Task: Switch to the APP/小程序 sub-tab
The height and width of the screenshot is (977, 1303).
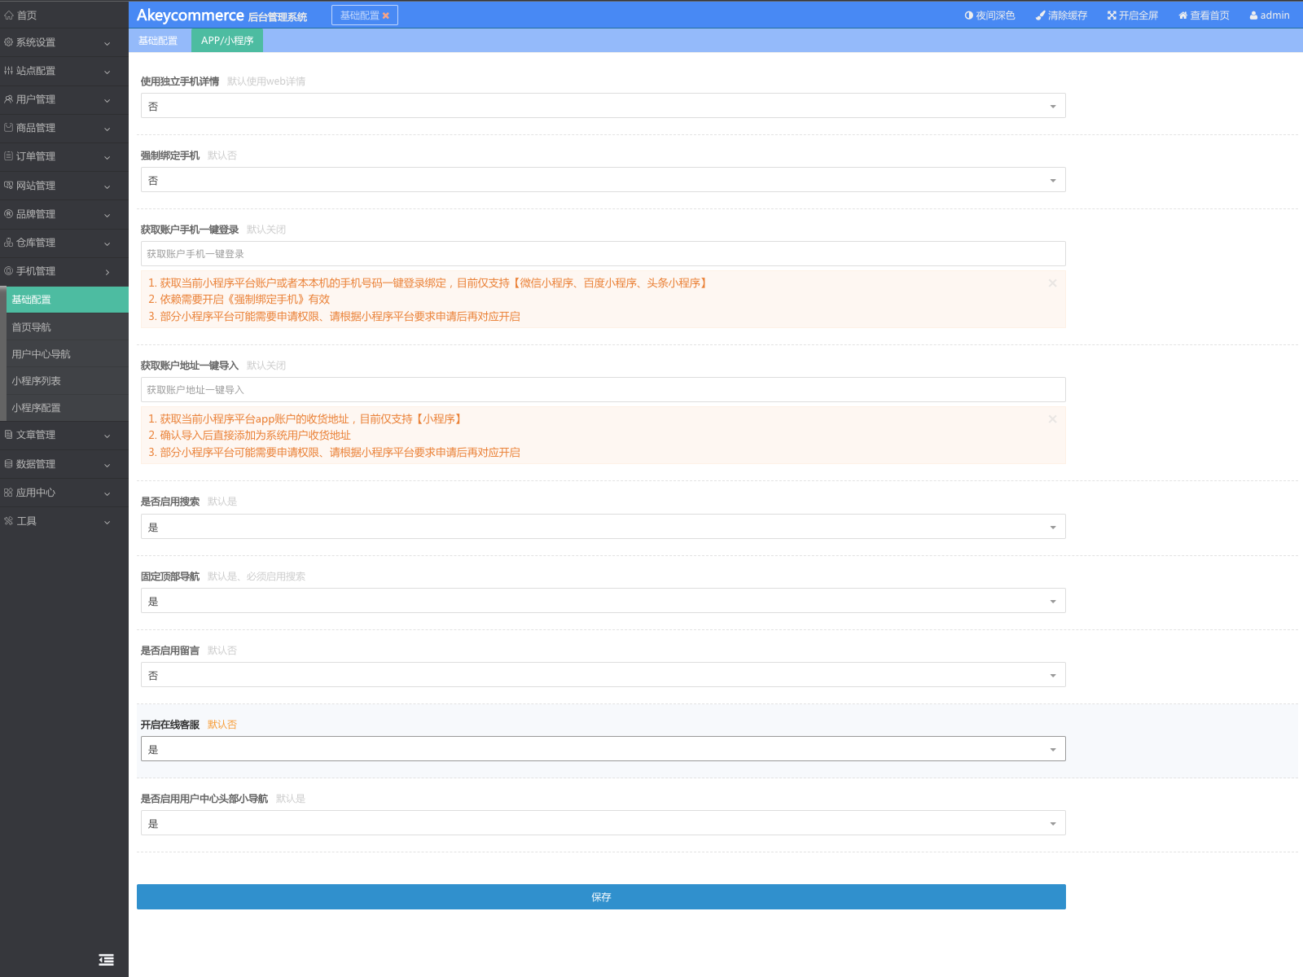Action: (227, 41)
